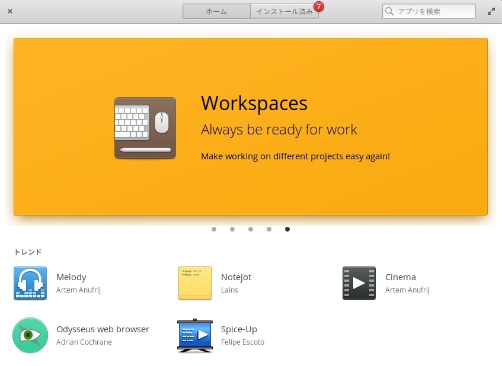The width and height of the screenshot is (502, 366).
Task: Select the third carousel page dot
Action: click(x=251, y=229)
